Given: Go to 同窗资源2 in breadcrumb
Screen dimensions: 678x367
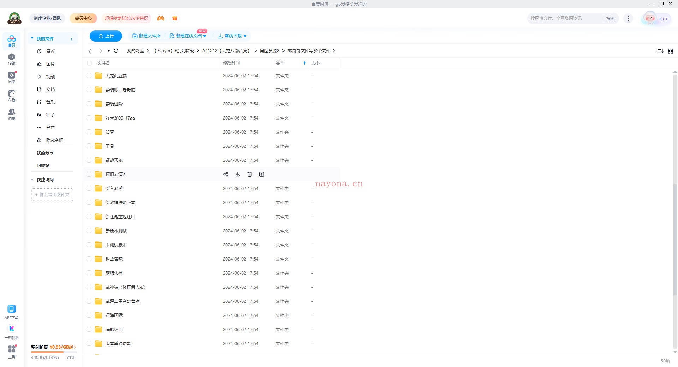Looking at the screenshot, I should tap(270, 51).
